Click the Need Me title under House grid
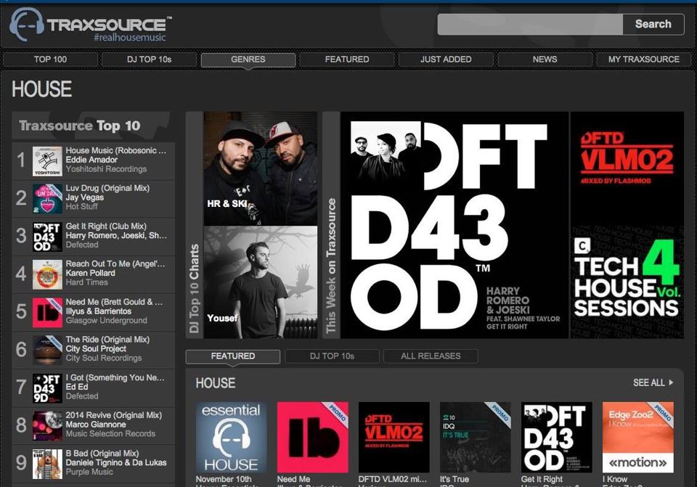 [293, 480]
